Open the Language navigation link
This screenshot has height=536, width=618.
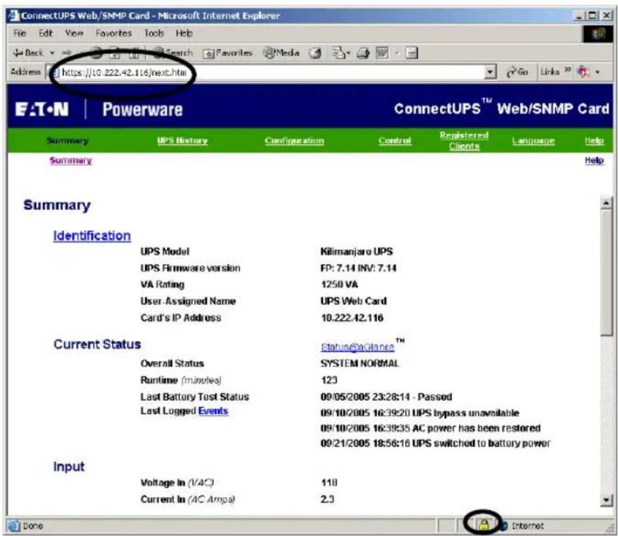click(534, 141)
